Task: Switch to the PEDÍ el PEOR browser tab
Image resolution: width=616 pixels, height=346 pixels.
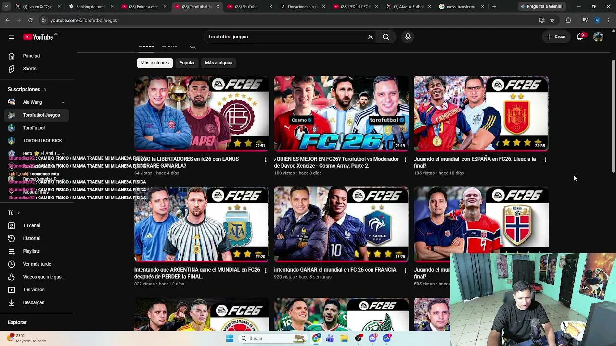Action: click(355, 7)
